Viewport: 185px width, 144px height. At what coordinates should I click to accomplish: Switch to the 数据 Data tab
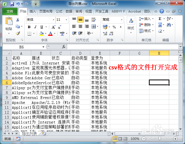coord(69,11)
